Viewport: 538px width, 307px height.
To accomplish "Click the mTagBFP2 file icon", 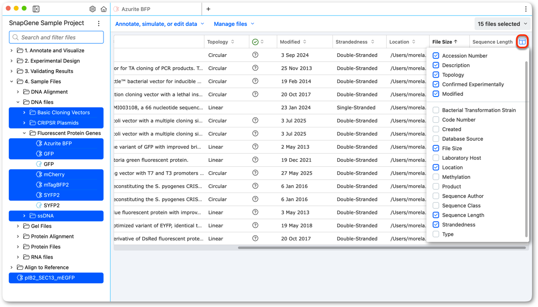I will [x=39, y=185].
